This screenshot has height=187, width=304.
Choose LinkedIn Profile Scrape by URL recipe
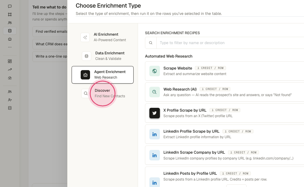[224, 134]
